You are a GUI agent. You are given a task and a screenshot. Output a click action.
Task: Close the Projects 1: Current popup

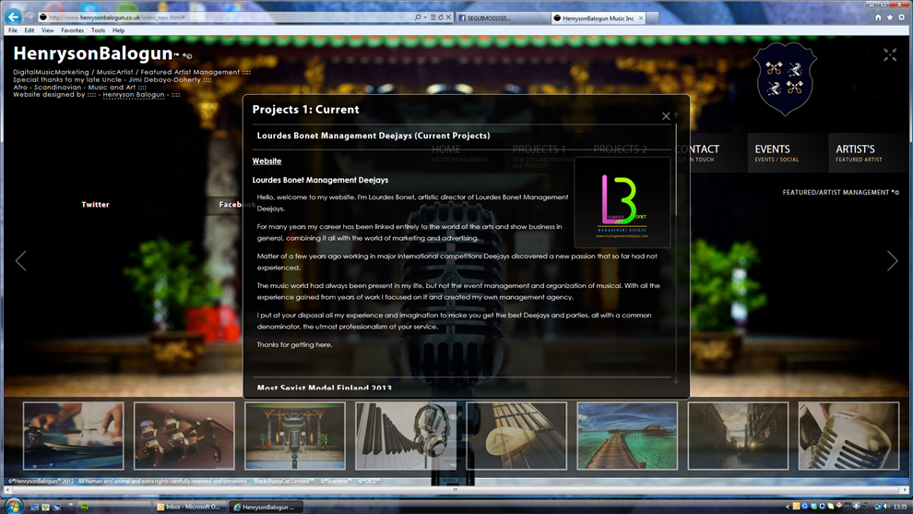click(666, 116)
